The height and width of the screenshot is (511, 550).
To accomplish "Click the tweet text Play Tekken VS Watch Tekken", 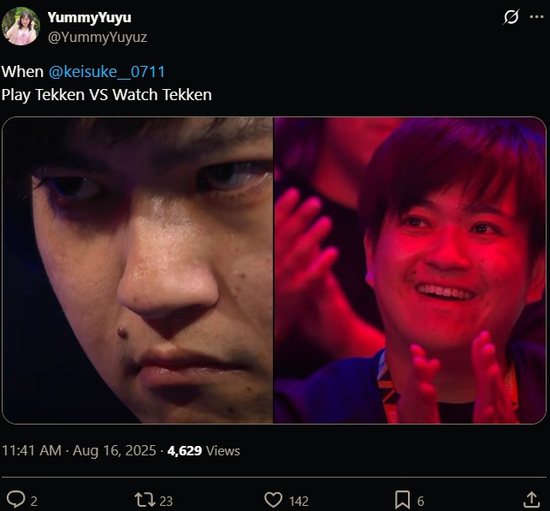I will coord(107,95).
